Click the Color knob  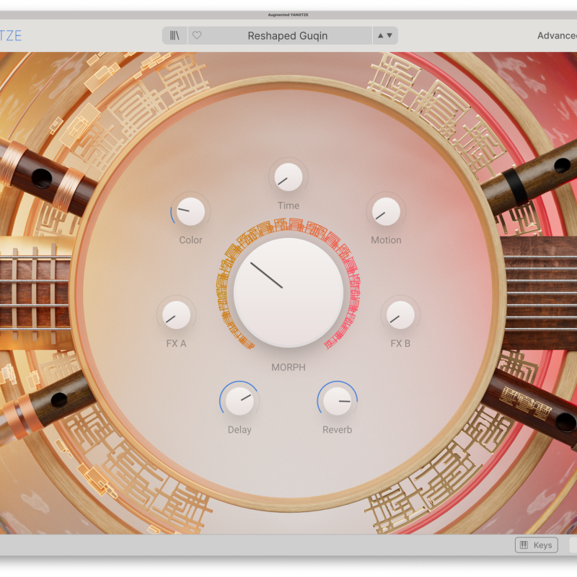coord(190,211)
